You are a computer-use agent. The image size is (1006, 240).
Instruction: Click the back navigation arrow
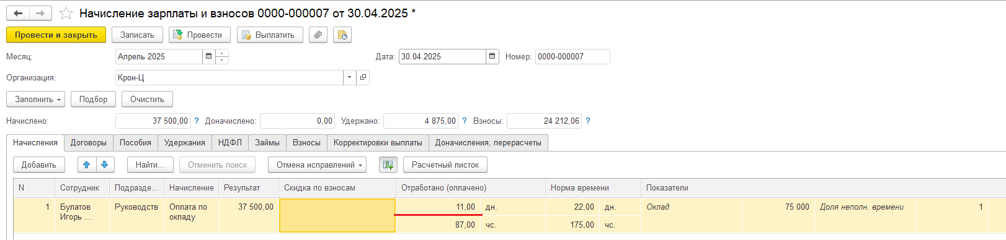18,13
